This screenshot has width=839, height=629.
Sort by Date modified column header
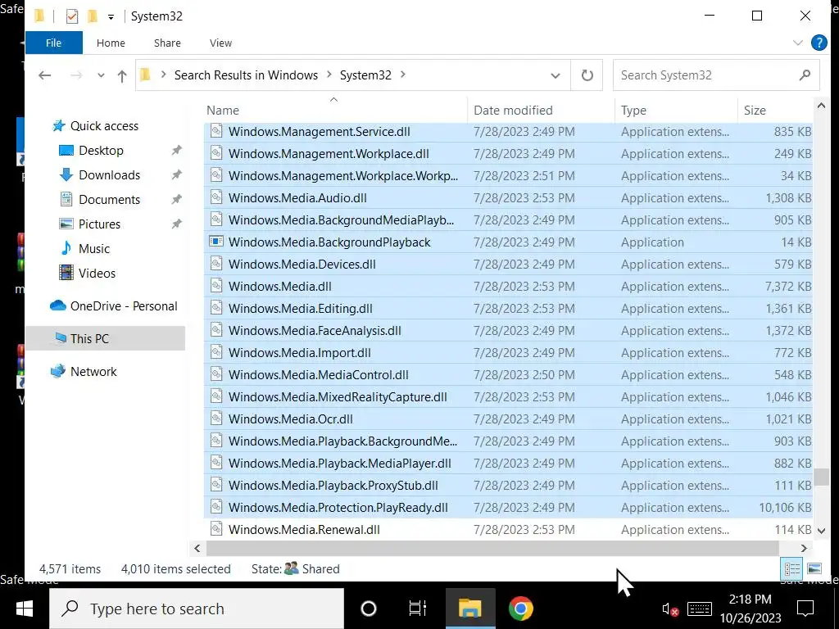click(x=541, y=111)
